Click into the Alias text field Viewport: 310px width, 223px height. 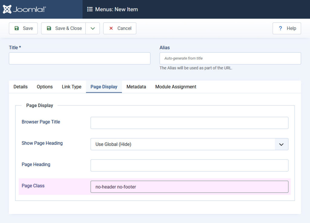click(x=230, y=58)
